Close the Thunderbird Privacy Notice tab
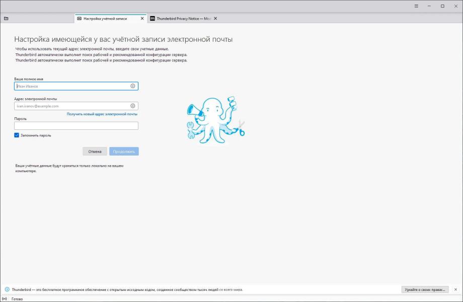 click(215, 18)
